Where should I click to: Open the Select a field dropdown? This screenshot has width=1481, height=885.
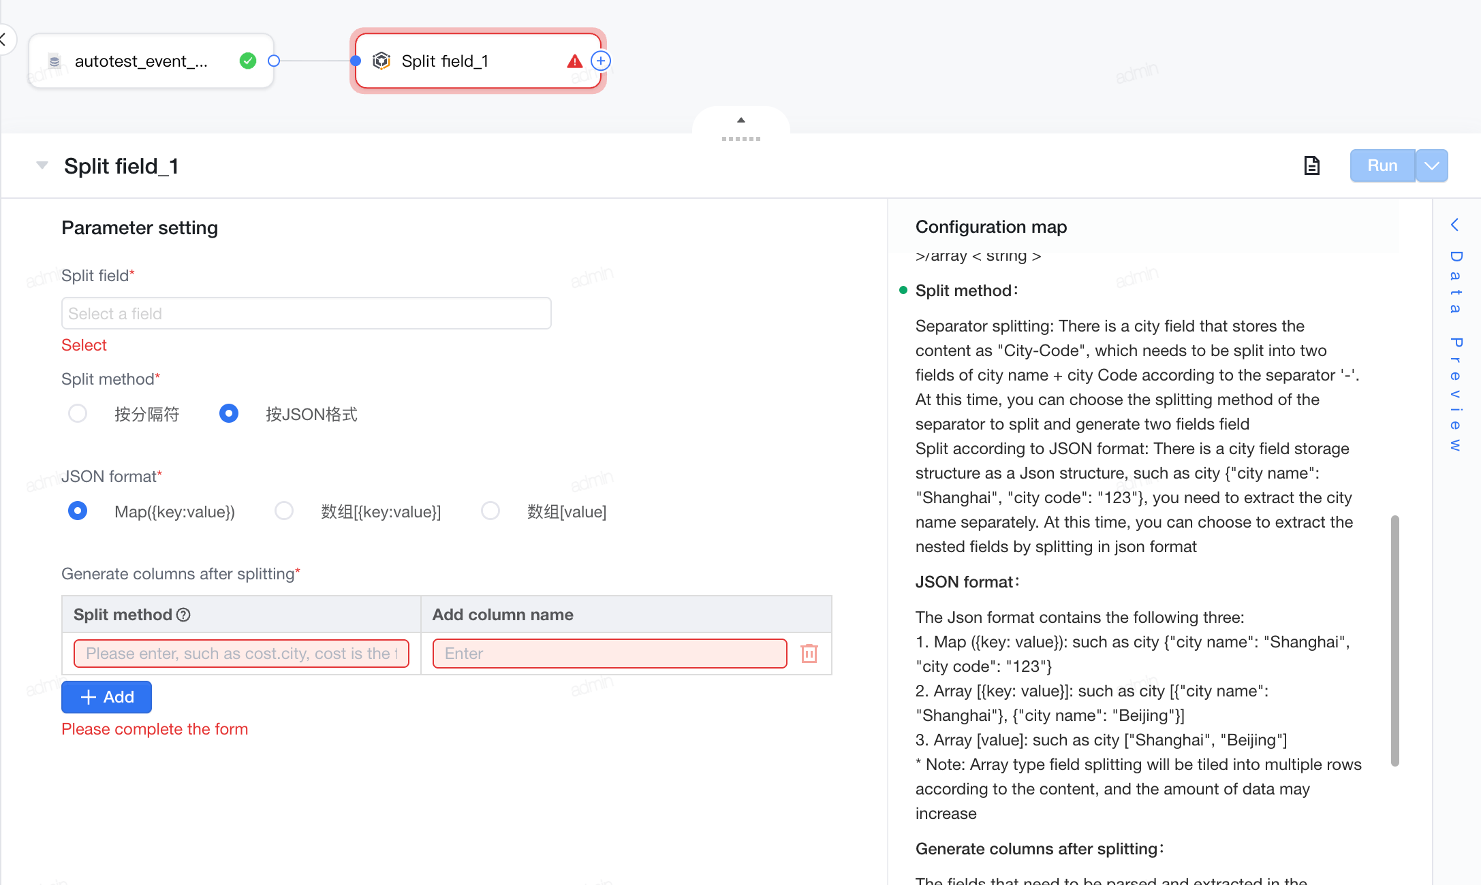tap(306, 313)
